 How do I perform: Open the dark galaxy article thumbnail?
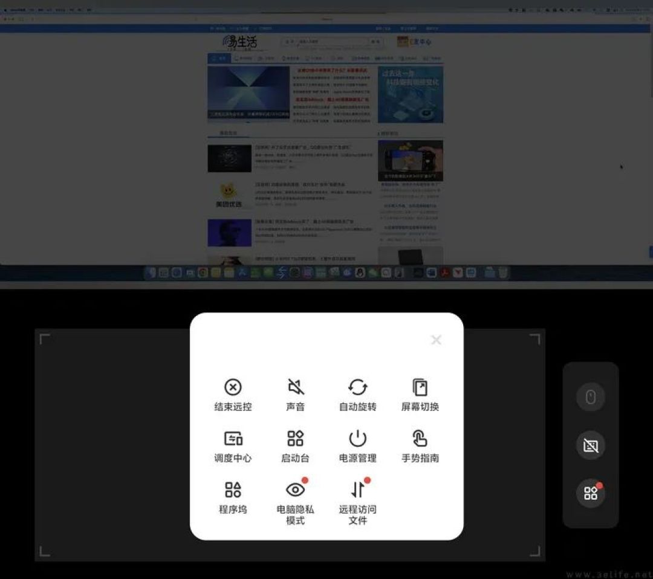(x=230, y=158)
